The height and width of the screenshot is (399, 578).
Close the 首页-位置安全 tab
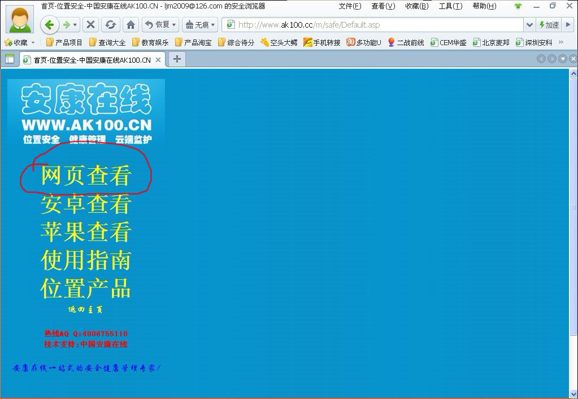[x=158, y=60]
